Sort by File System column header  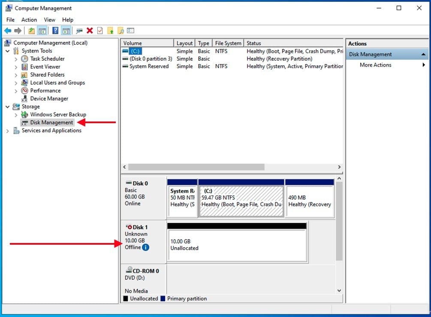pyautogui.click(x=228, y=43)
